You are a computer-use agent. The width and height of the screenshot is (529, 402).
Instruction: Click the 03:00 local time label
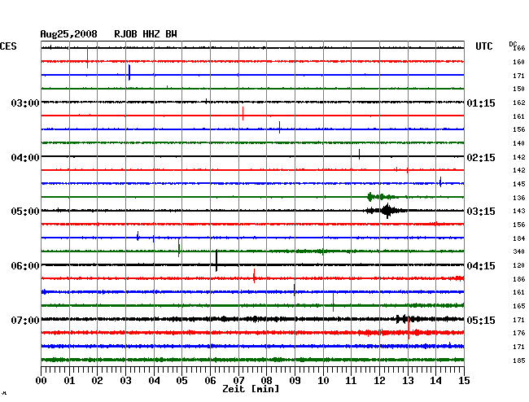pyautogui.click(x=25, y=103)
